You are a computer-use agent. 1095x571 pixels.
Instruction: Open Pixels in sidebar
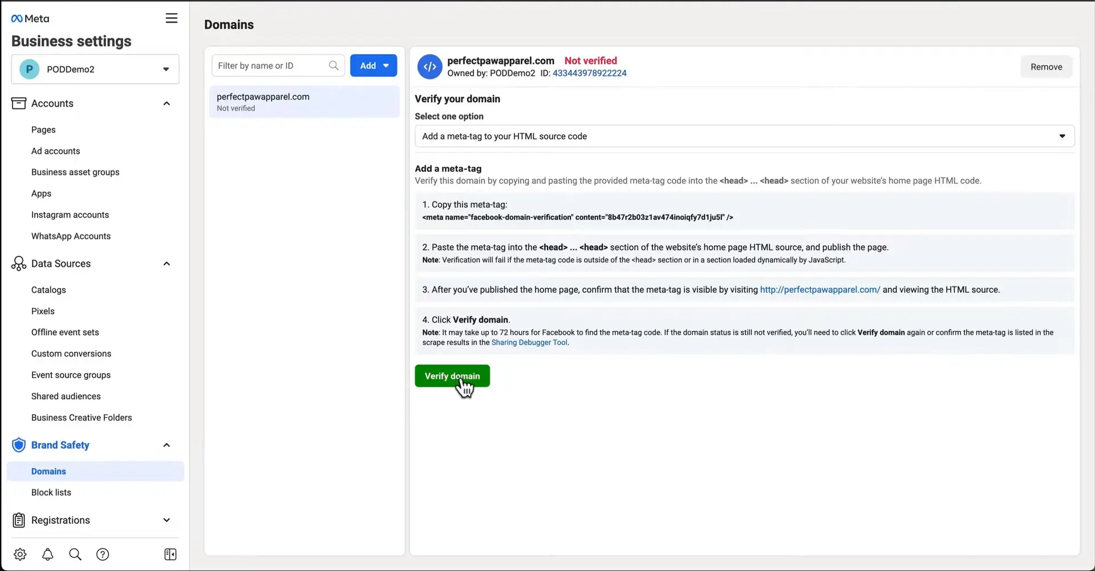click(43, 311)
